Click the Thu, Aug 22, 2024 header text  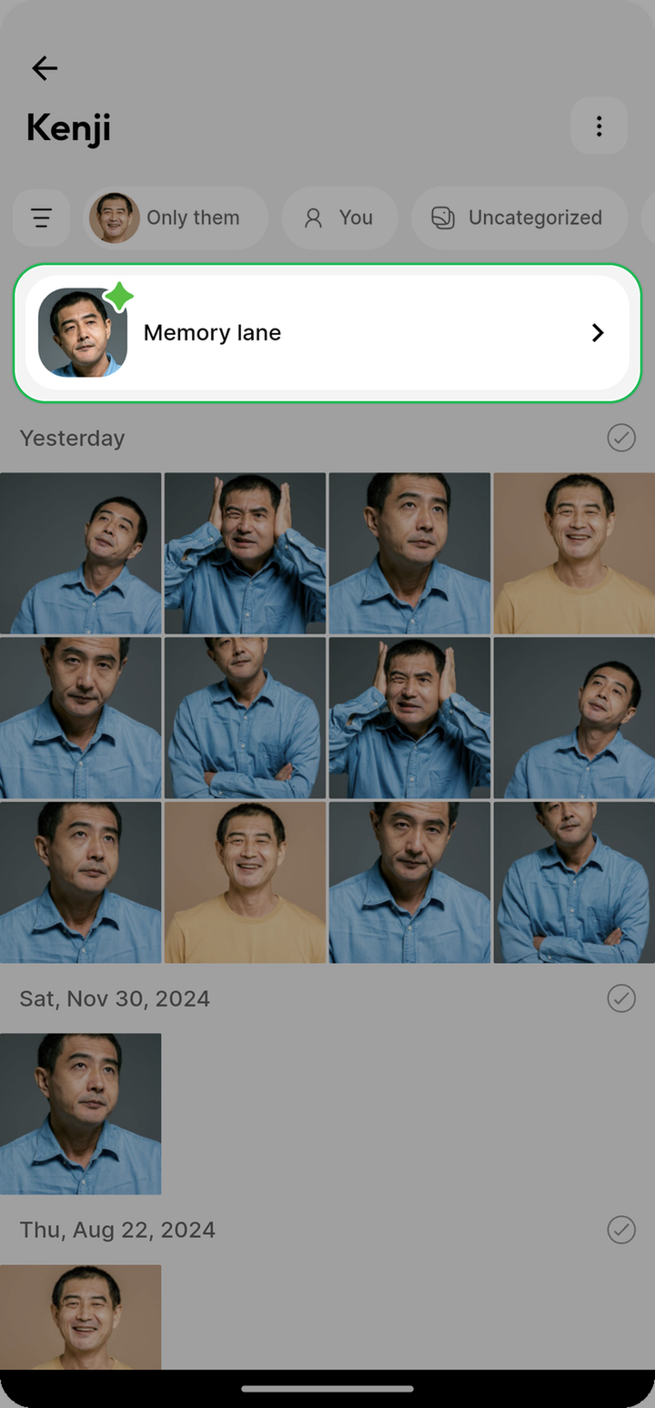(117, 1231)
